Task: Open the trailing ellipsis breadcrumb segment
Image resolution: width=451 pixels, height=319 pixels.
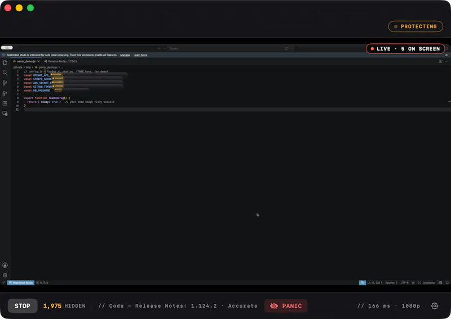Action: tap(62, 68)
